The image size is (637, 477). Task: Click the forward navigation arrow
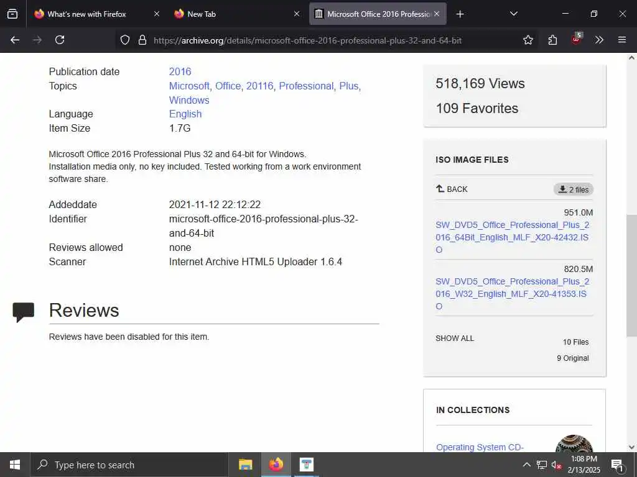[x=37, y=40]
